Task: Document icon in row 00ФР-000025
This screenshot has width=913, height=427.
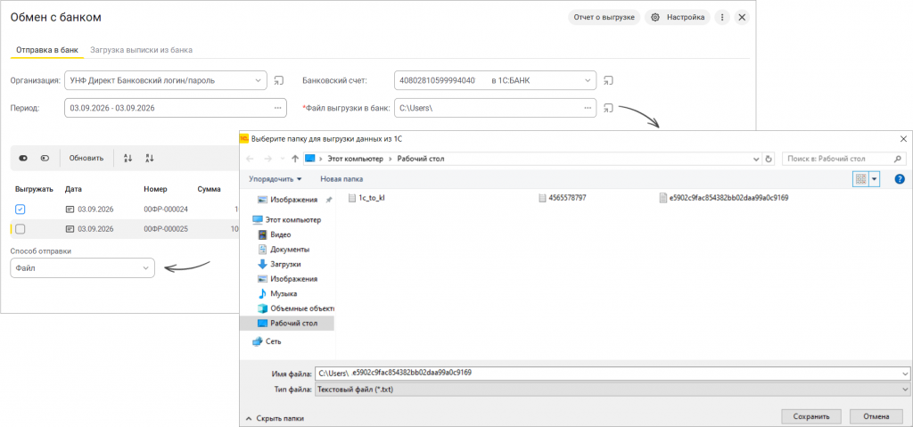Action: 70,229
